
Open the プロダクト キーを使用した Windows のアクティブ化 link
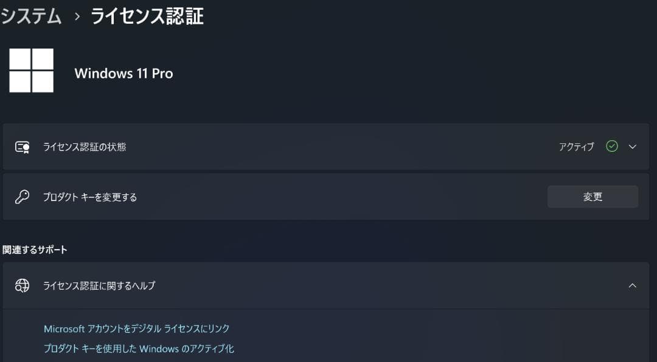coord(139,349)
